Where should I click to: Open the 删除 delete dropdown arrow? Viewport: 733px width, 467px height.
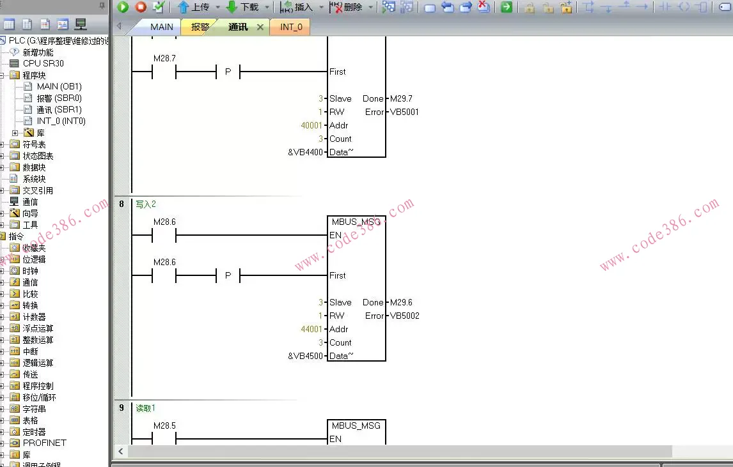(370, 8)
